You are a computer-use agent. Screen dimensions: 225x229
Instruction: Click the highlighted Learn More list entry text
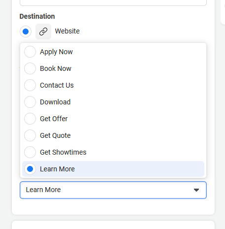(57, 169)
